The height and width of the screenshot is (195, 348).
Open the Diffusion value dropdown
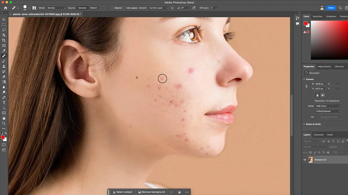click(x=217, y=8)
